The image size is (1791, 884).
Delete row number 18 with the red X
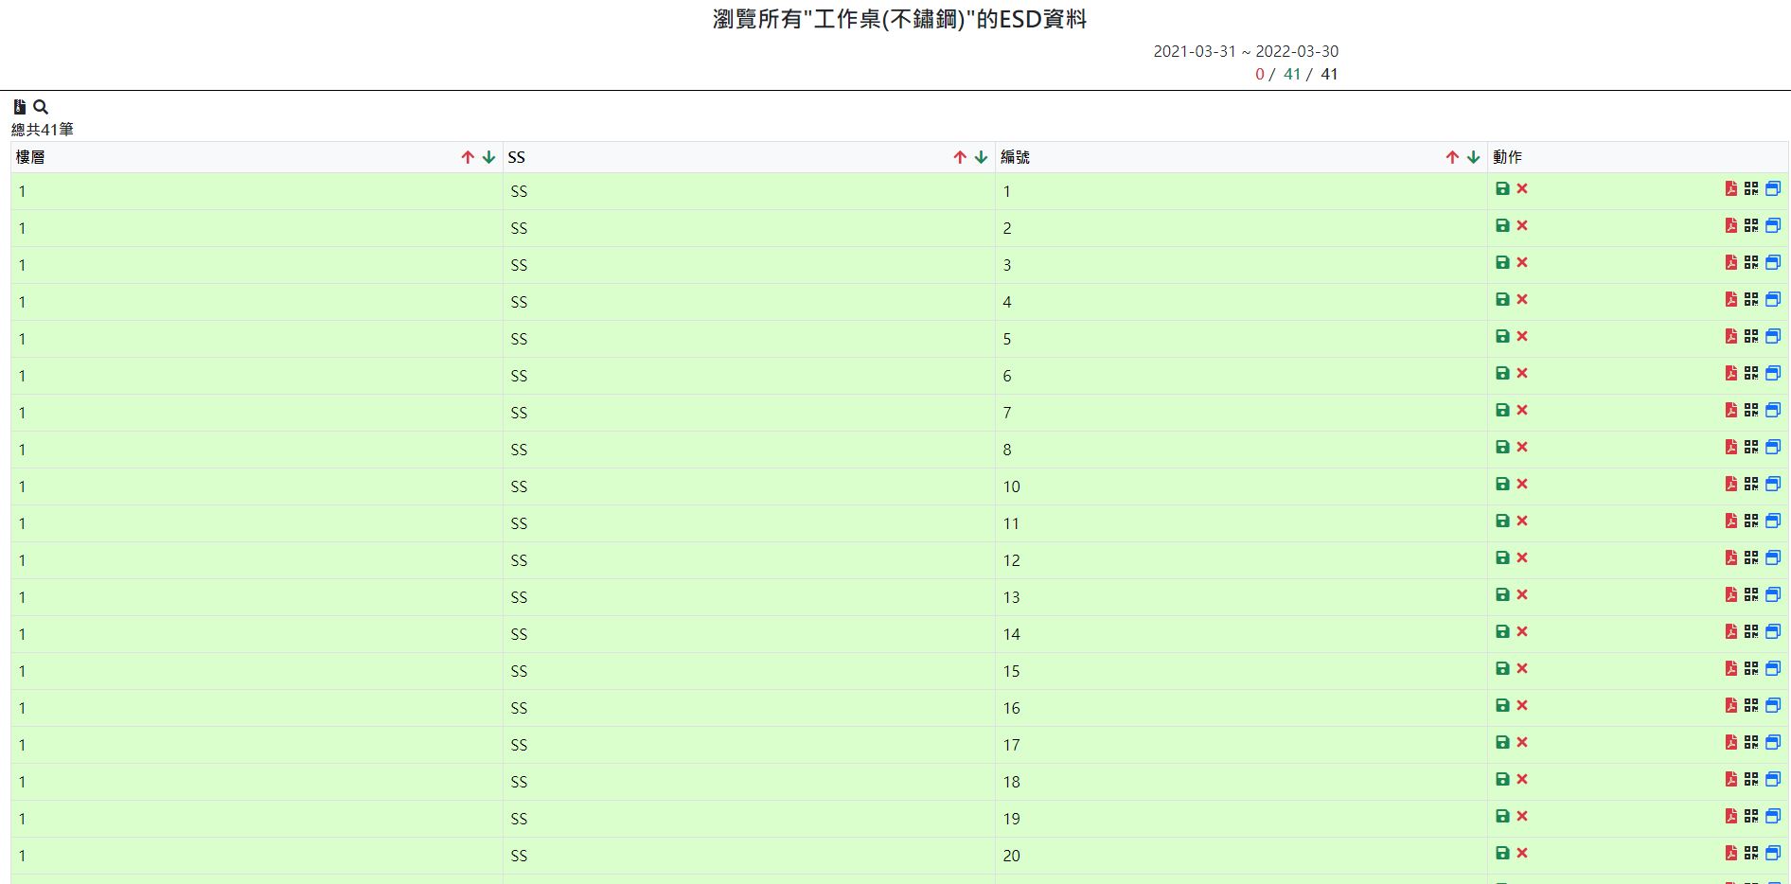(x=1522, y=780)
